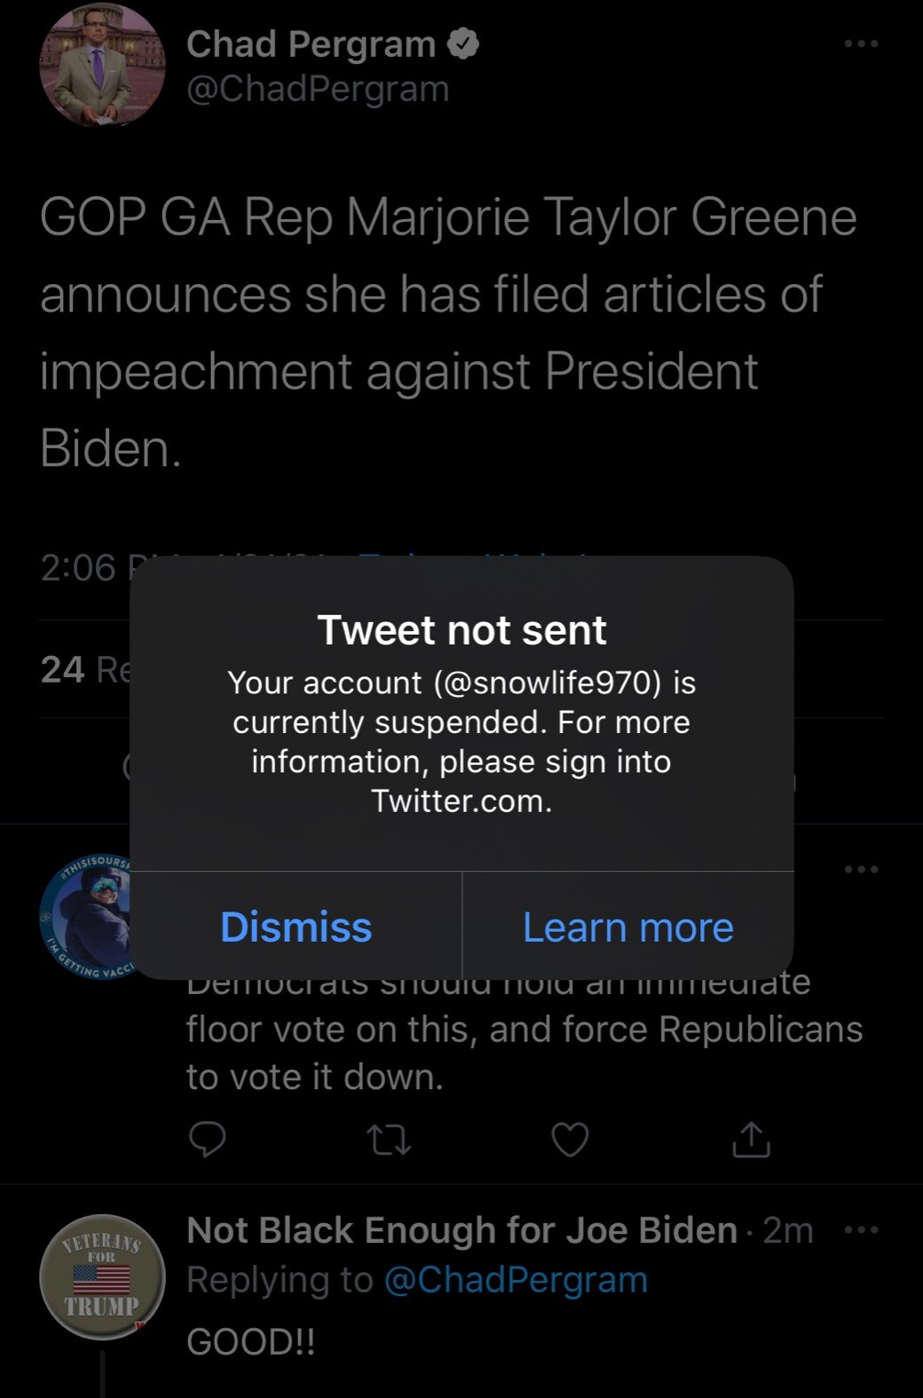Tap the Chad Pergram display name

pos(311,43)
